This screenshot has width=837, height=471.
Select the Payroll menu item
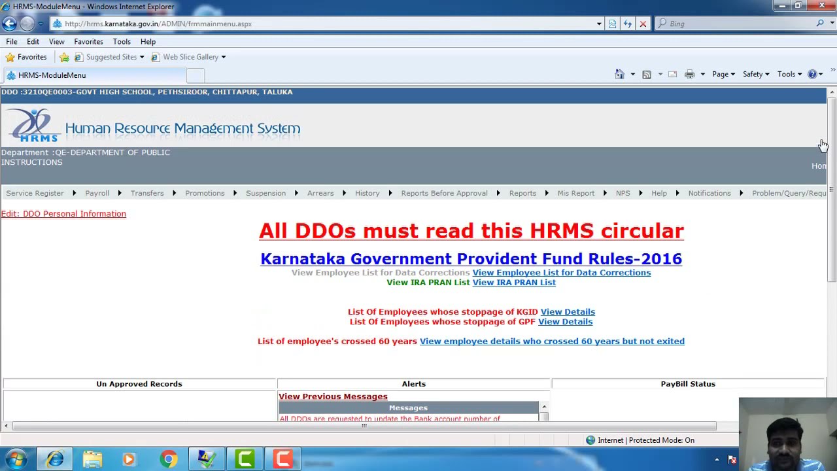(x=97, y=193)
